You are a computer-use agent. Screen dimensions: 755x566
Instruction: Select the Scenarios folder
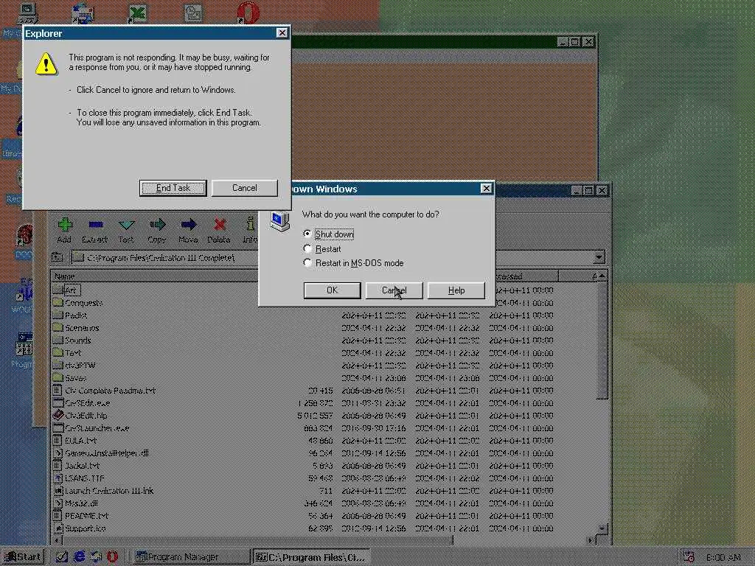[76, 328]
